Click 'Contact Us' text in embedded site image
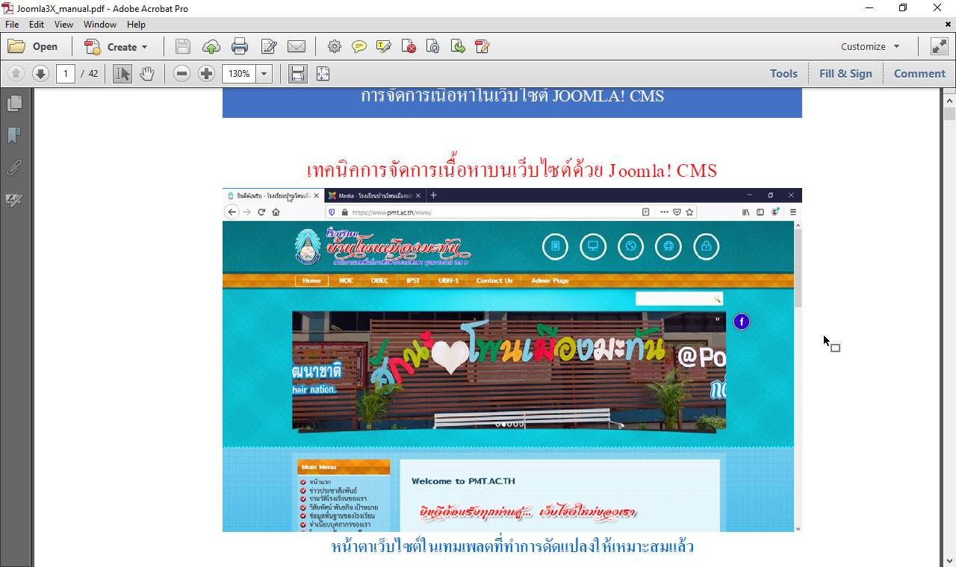 pos(494,281)
